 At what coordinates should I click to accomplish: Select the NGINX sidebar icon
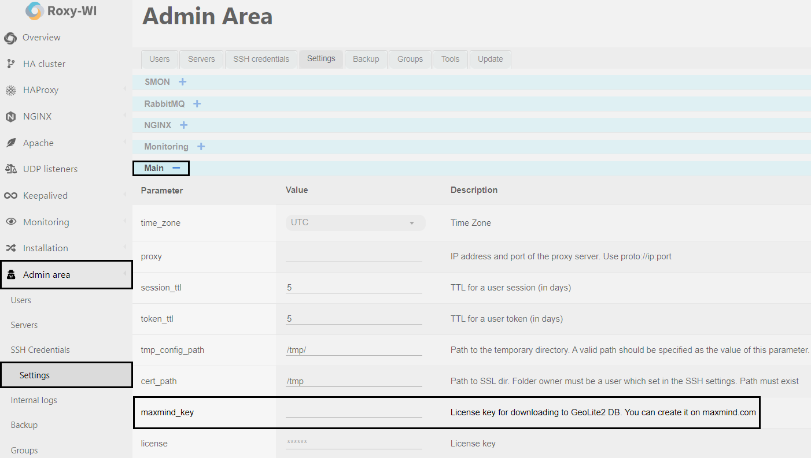[10, 116]
